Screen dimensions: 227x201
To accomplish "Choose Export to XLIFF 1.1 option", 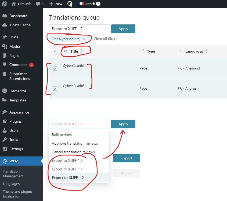I will point(79,169).
